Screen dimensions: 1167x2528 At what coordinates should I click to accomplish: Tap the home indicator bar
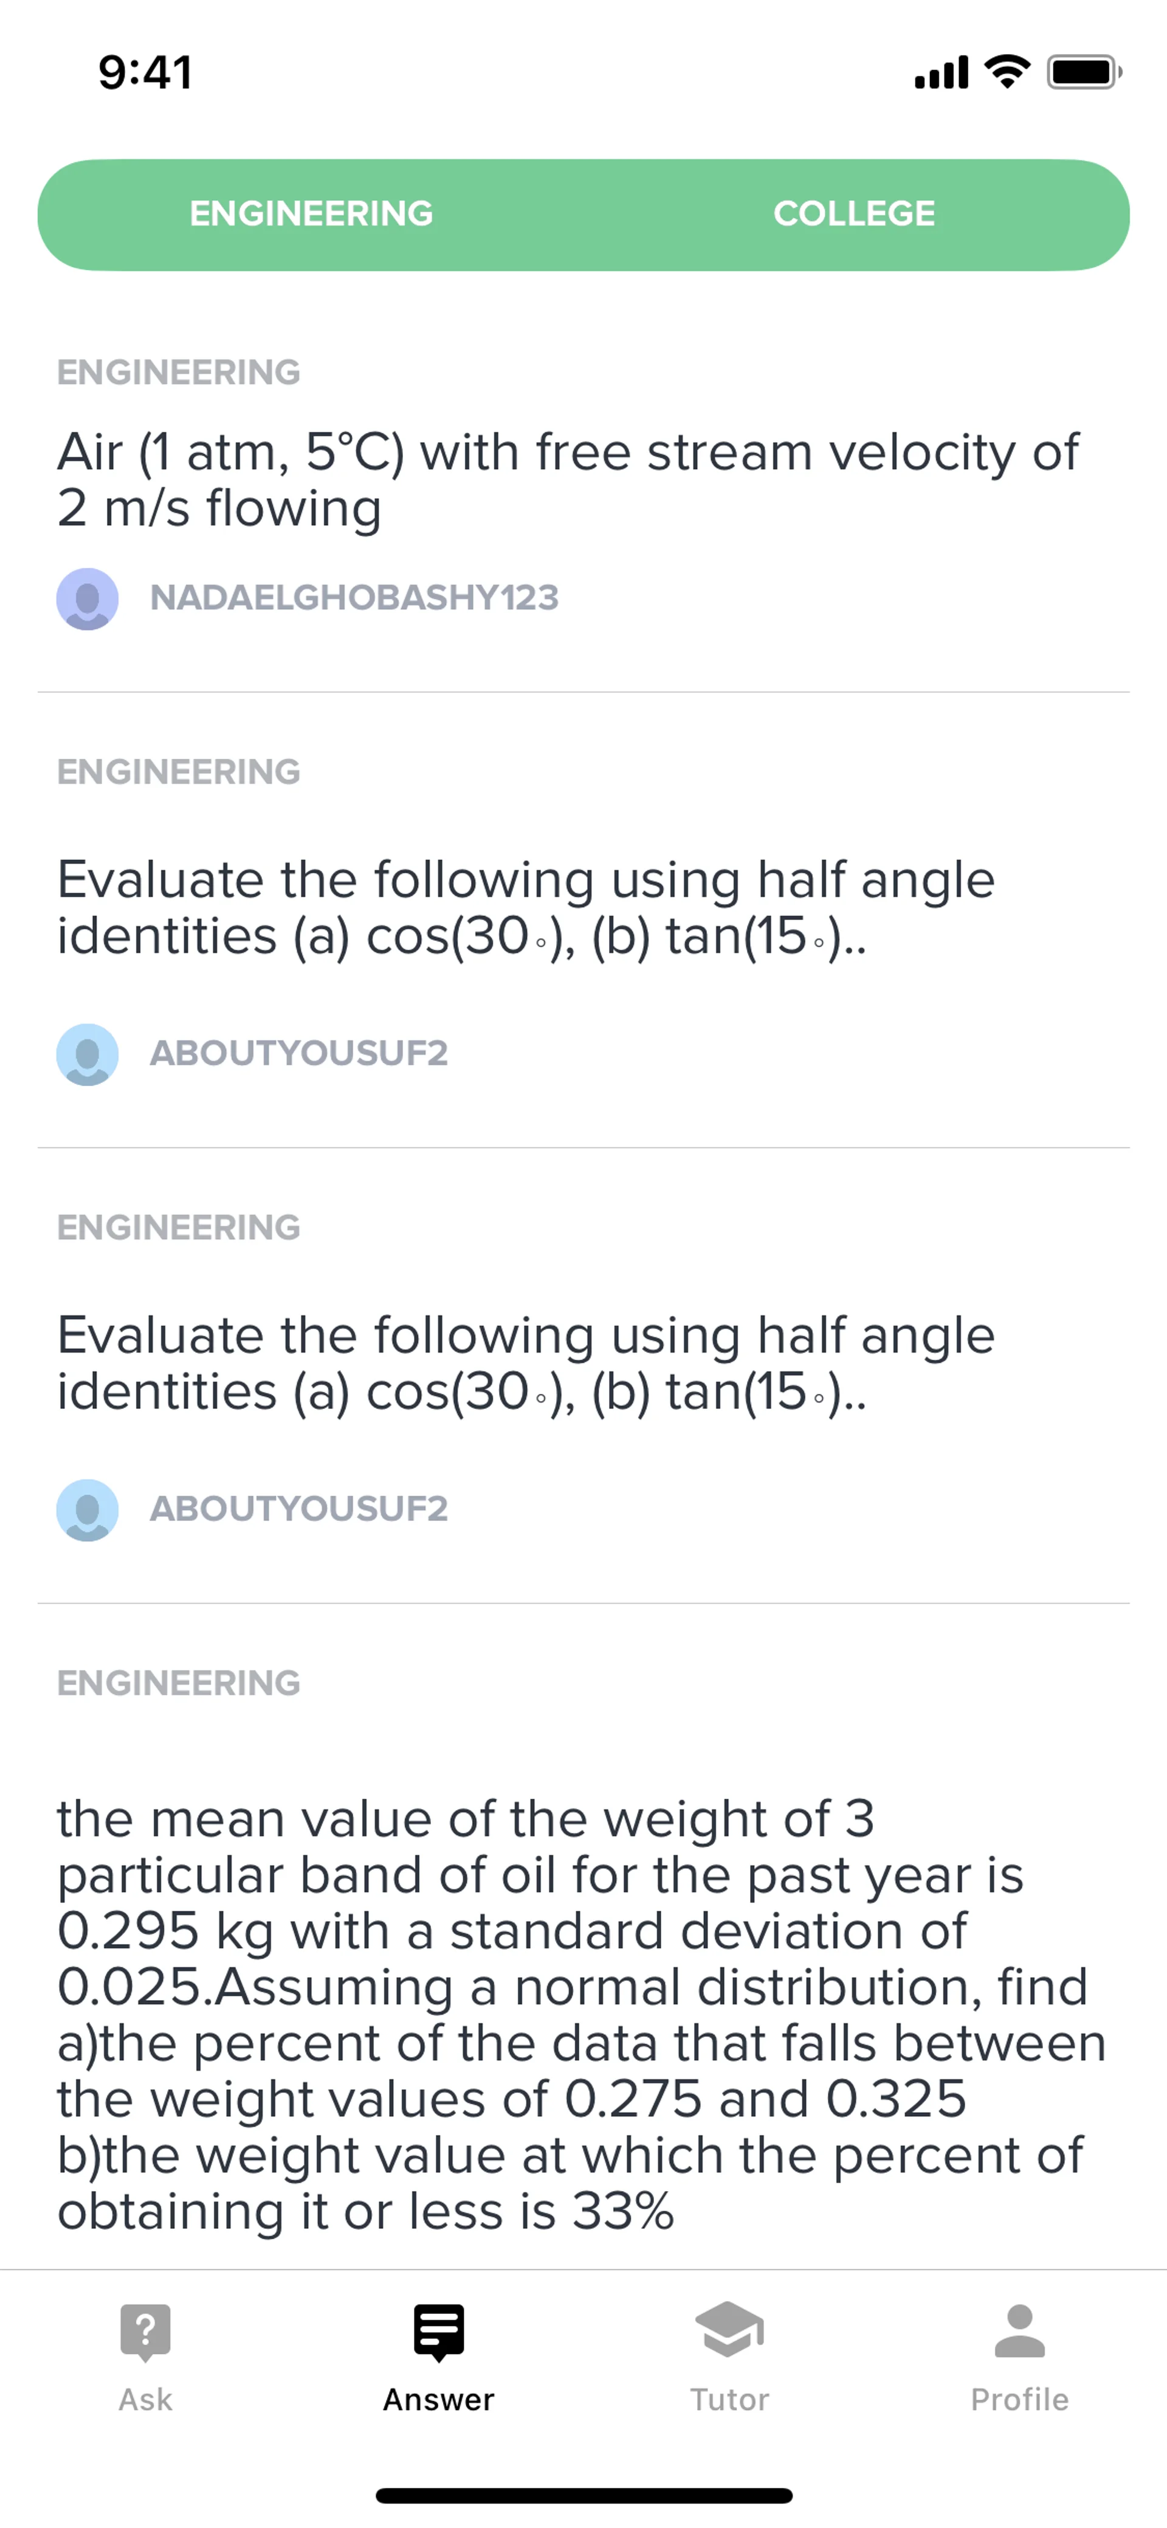pos(583,2496)
